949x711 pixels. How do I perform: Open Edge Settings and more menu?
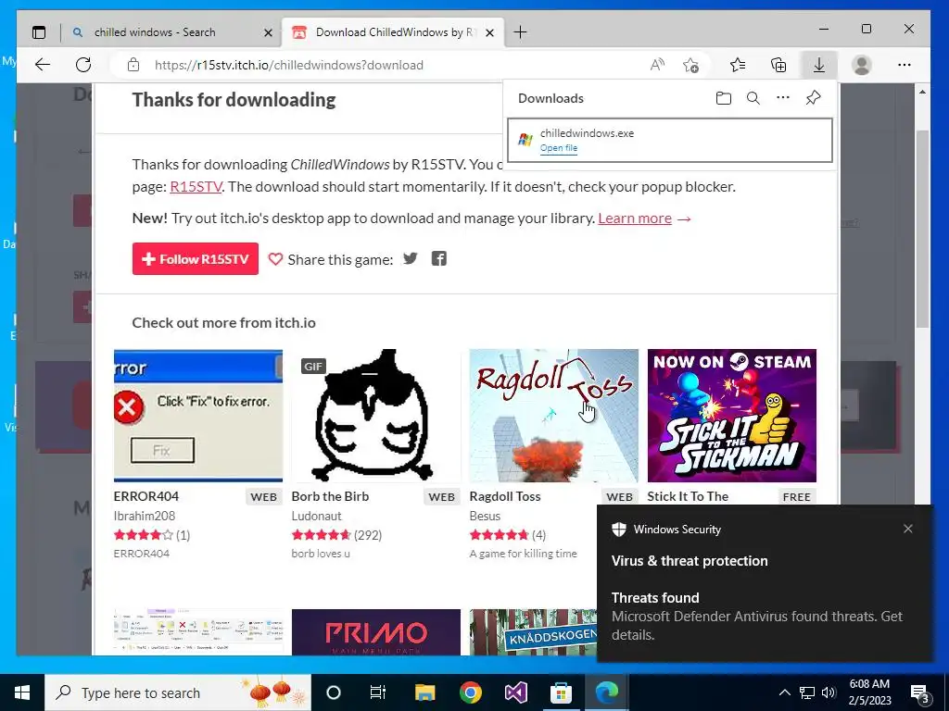point(905,65)
